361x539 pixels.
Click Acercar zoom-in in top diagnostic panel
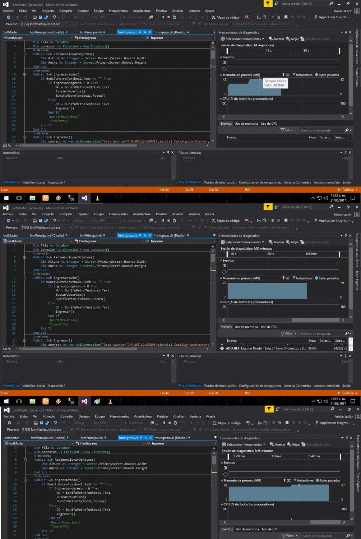pos(276,39)
